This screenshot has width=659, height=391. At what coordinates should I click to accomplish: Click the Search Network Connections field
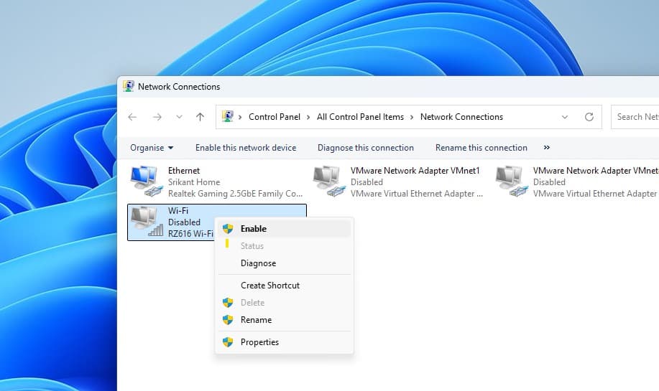tap(635, 117)
